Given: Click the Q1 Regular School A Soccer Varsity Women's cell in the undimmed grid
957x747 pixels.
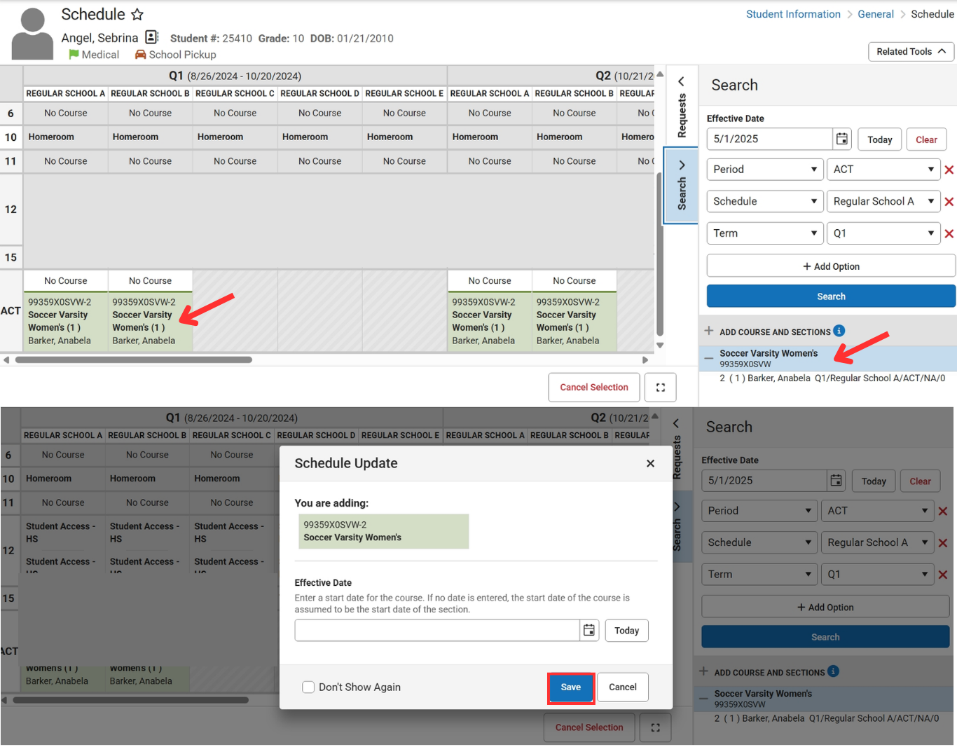Looking at the screenshot, I should pos(65,322).
